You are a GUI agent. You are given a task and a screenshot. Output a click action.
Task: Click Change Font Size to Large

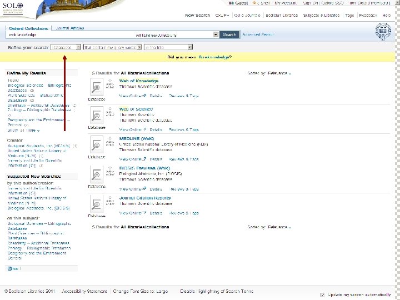(141, 291)
